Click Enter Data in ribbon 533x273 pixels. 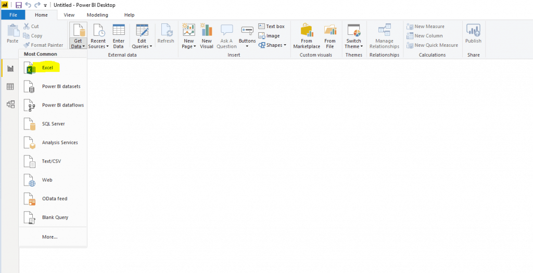pos(119,36)
